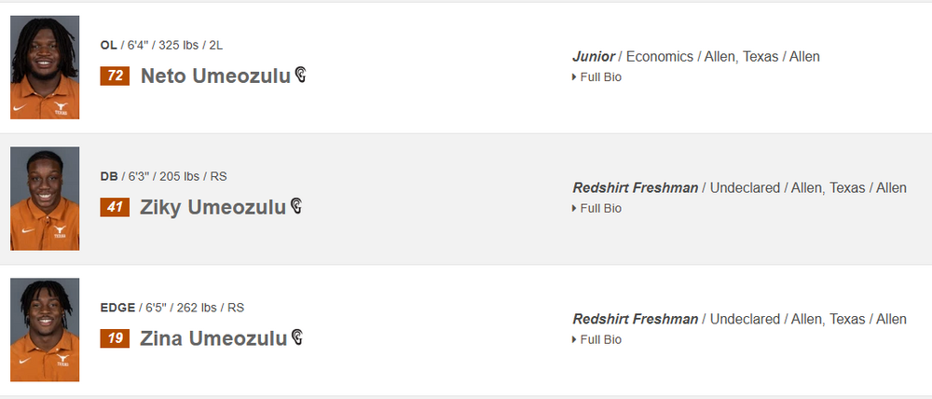Expand Ziky Umeozulu's Full Bio
Image resolution: width=932 pixels, height=399 pixels.
597,208
